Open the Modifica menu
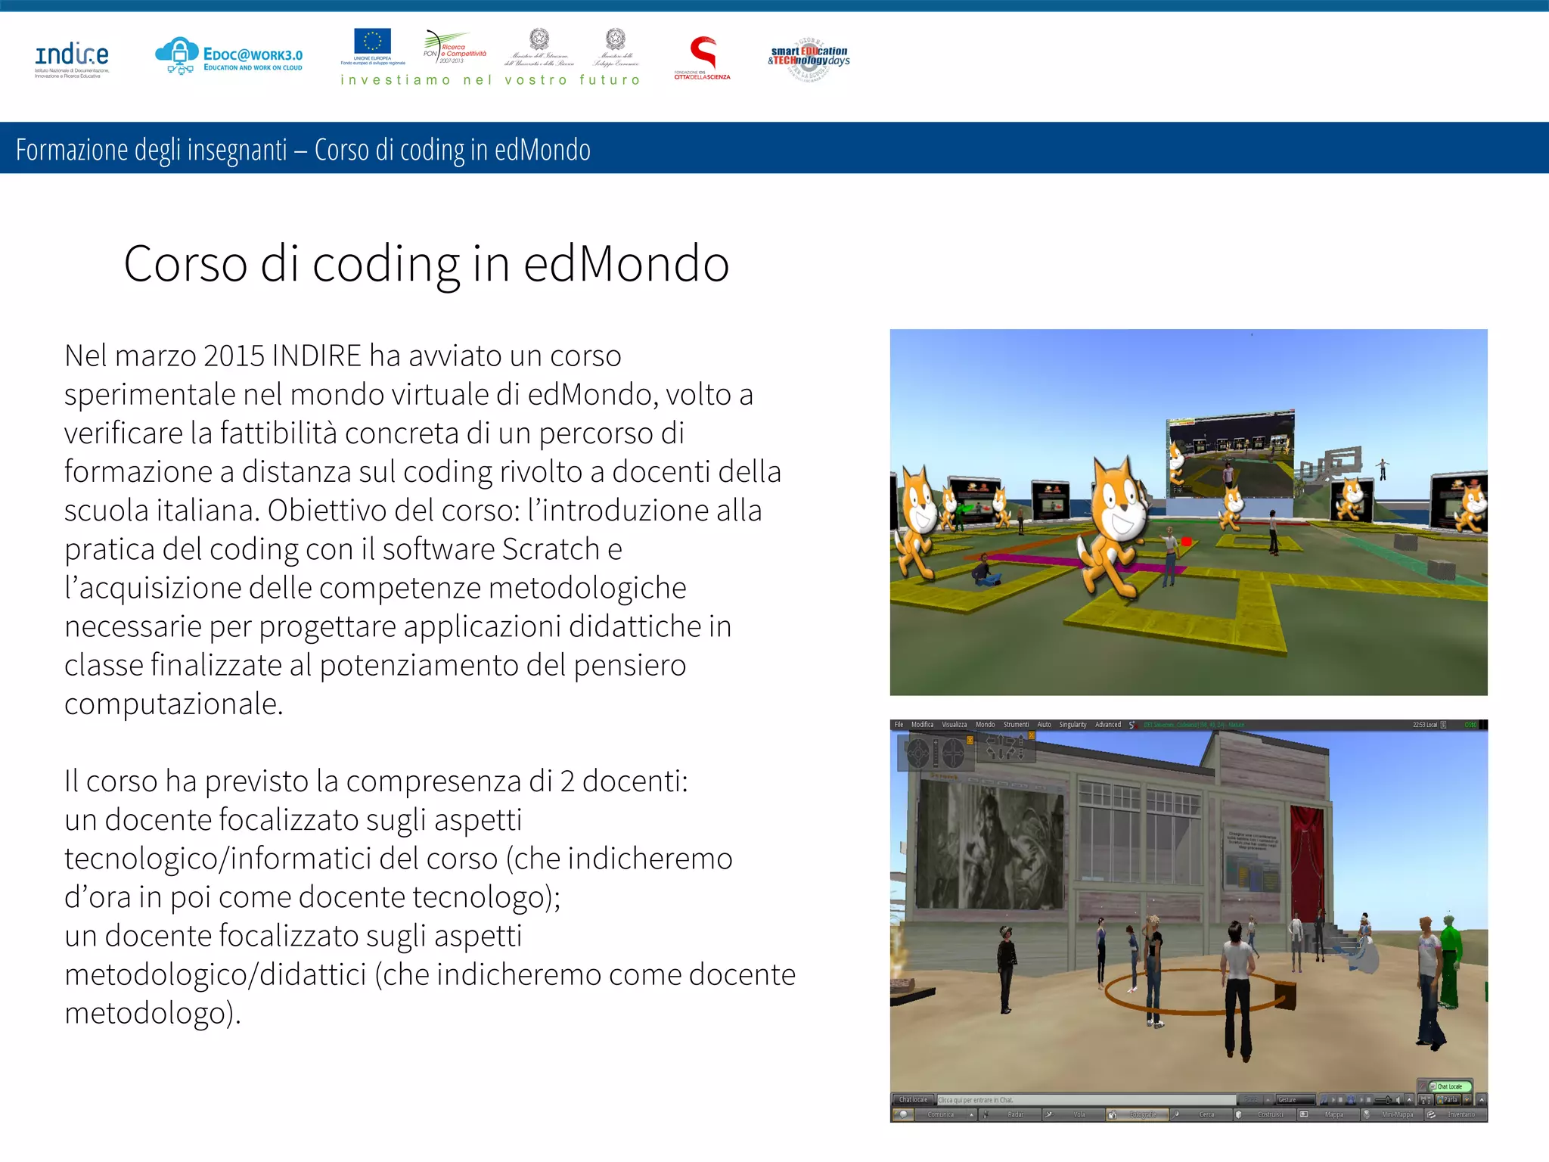Viewport: 1549px width, 1162px height. 922,725
